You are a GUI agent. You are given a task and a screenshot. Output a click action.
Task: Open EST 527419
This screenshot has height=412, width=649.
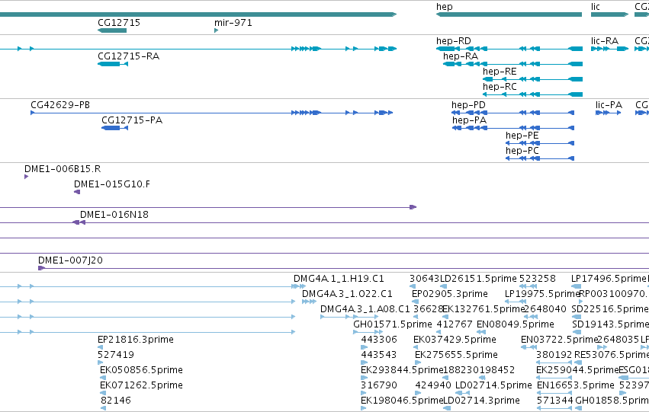pos(115,355)
